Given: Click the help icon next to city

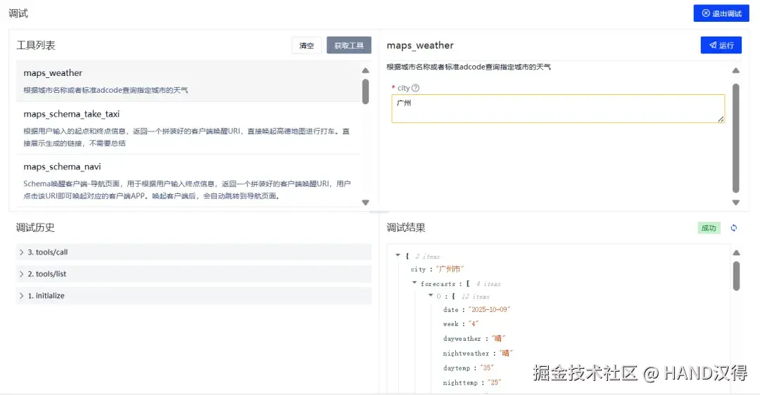Looking at the screenshot, I should click(415, 88).
